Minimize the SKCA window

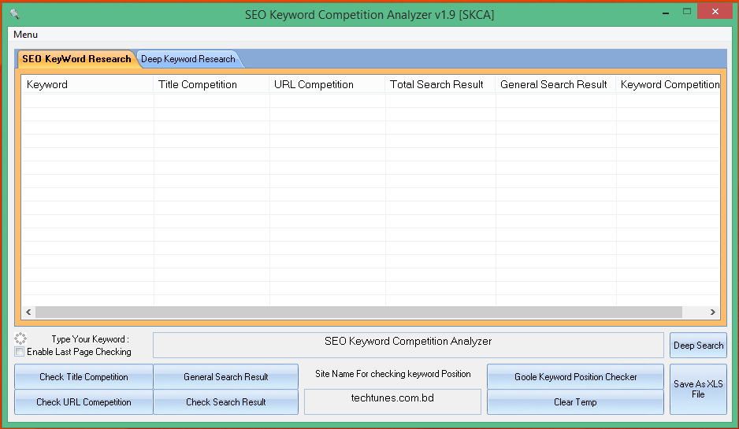pos(666,13)
